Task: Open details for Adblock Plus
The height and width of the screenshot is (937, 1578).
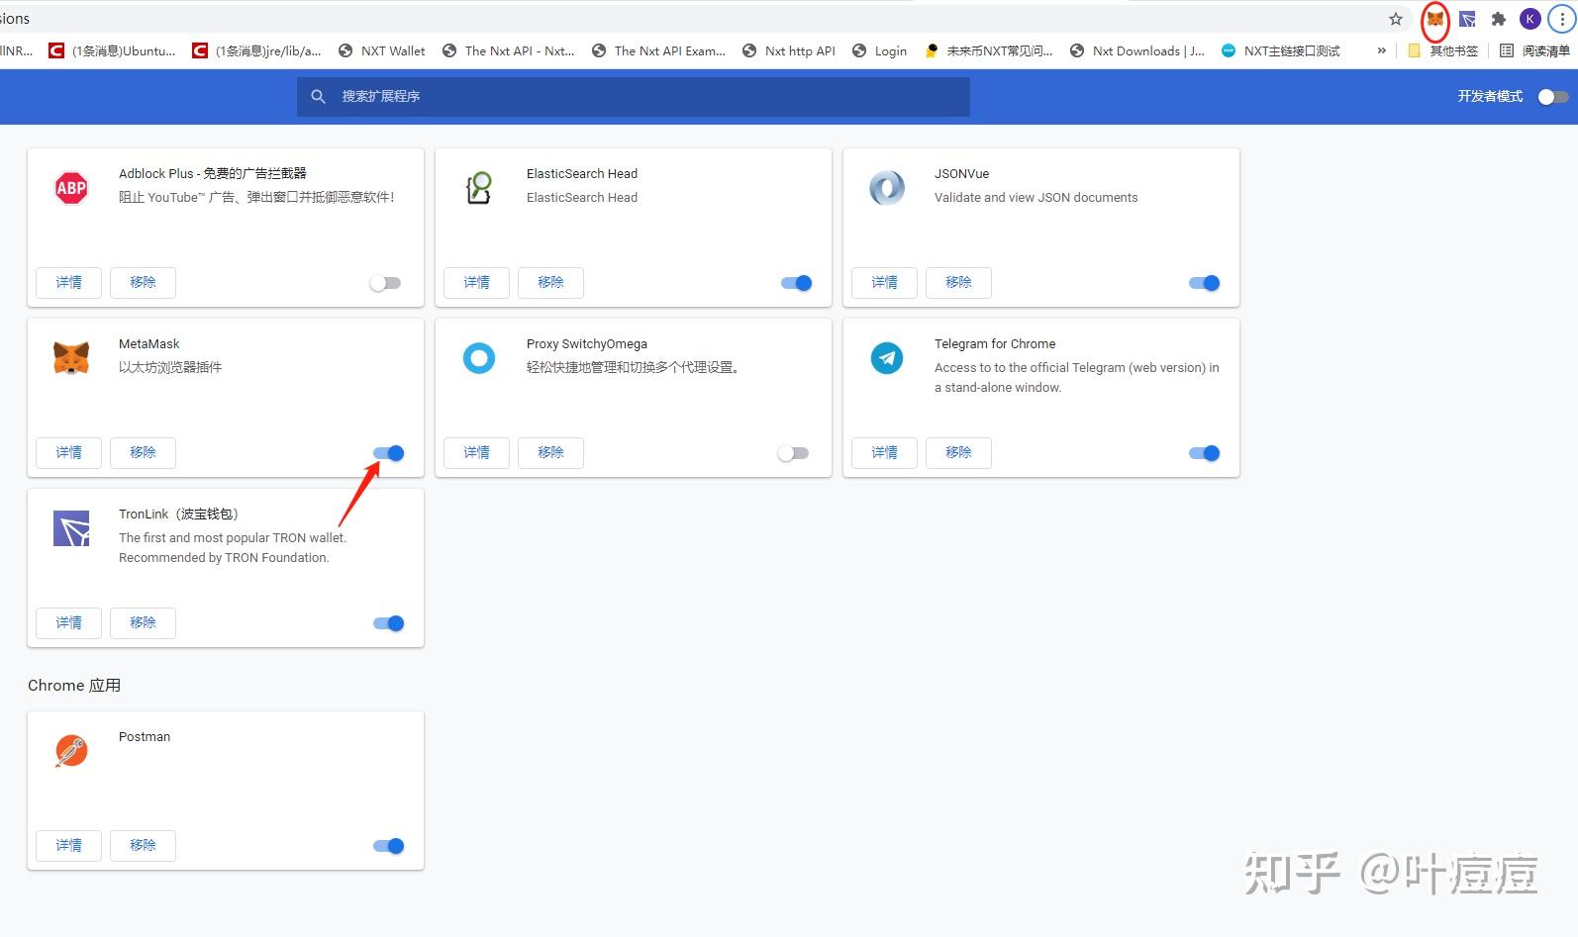Action: [69, 283]
